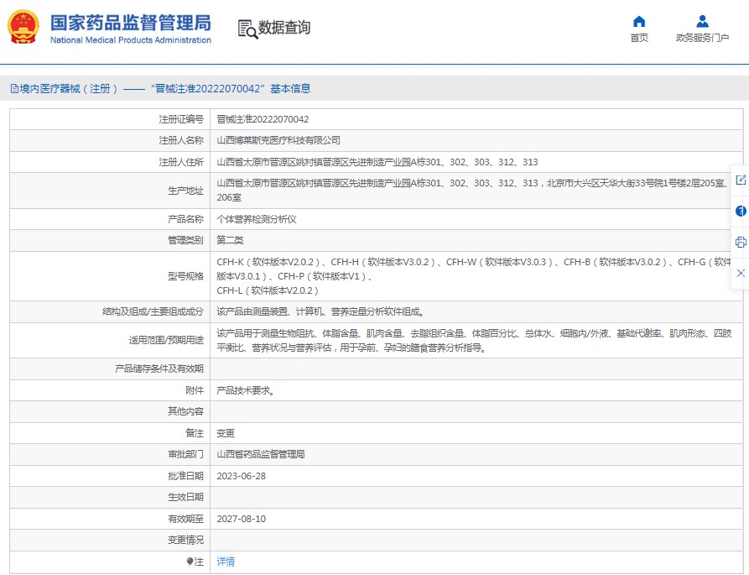Click registrant name 山西博莱斯克医疗科技有限公司
The image size is (749, 575).
(278, 140)
